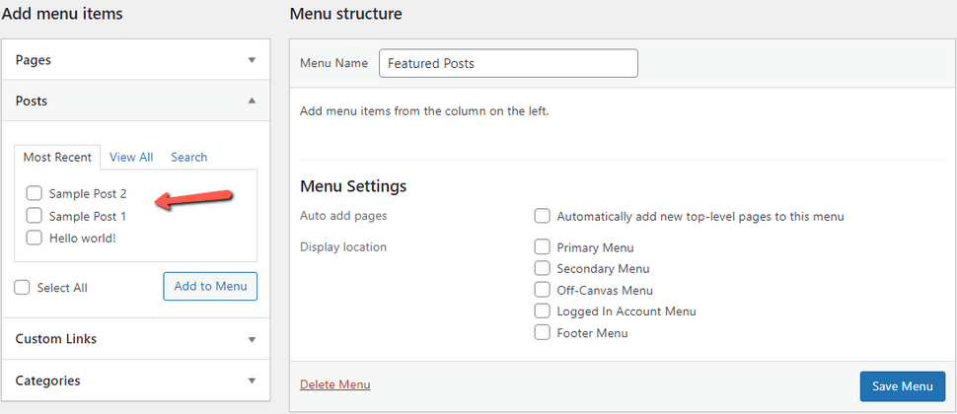957x414 pixels.
Task: Expand the Custom Links section arrow
Action: [x=252, y=340]
